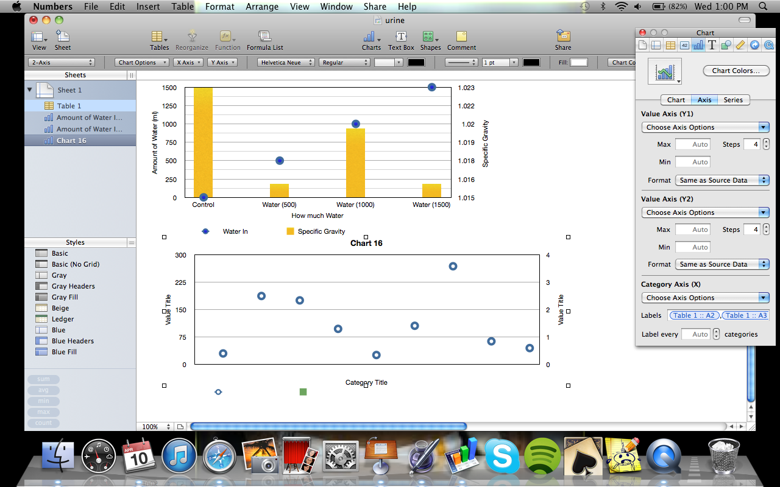
Task: Open the Text inspector tab
Action: tap(712, 44)
